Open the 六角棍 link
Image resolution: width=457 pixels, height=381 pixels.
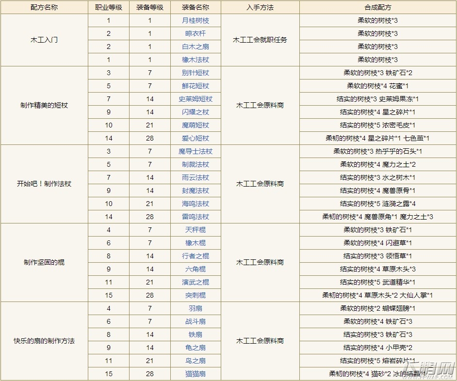click(x=196, y=270)
